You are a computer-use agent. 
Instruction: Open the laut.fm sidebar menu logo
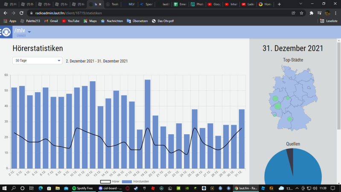(x=6, y=32)
